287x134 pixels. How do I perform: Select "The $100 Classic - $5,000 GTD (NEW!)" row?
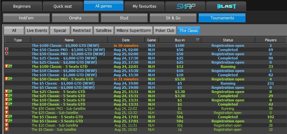(145, 46)
